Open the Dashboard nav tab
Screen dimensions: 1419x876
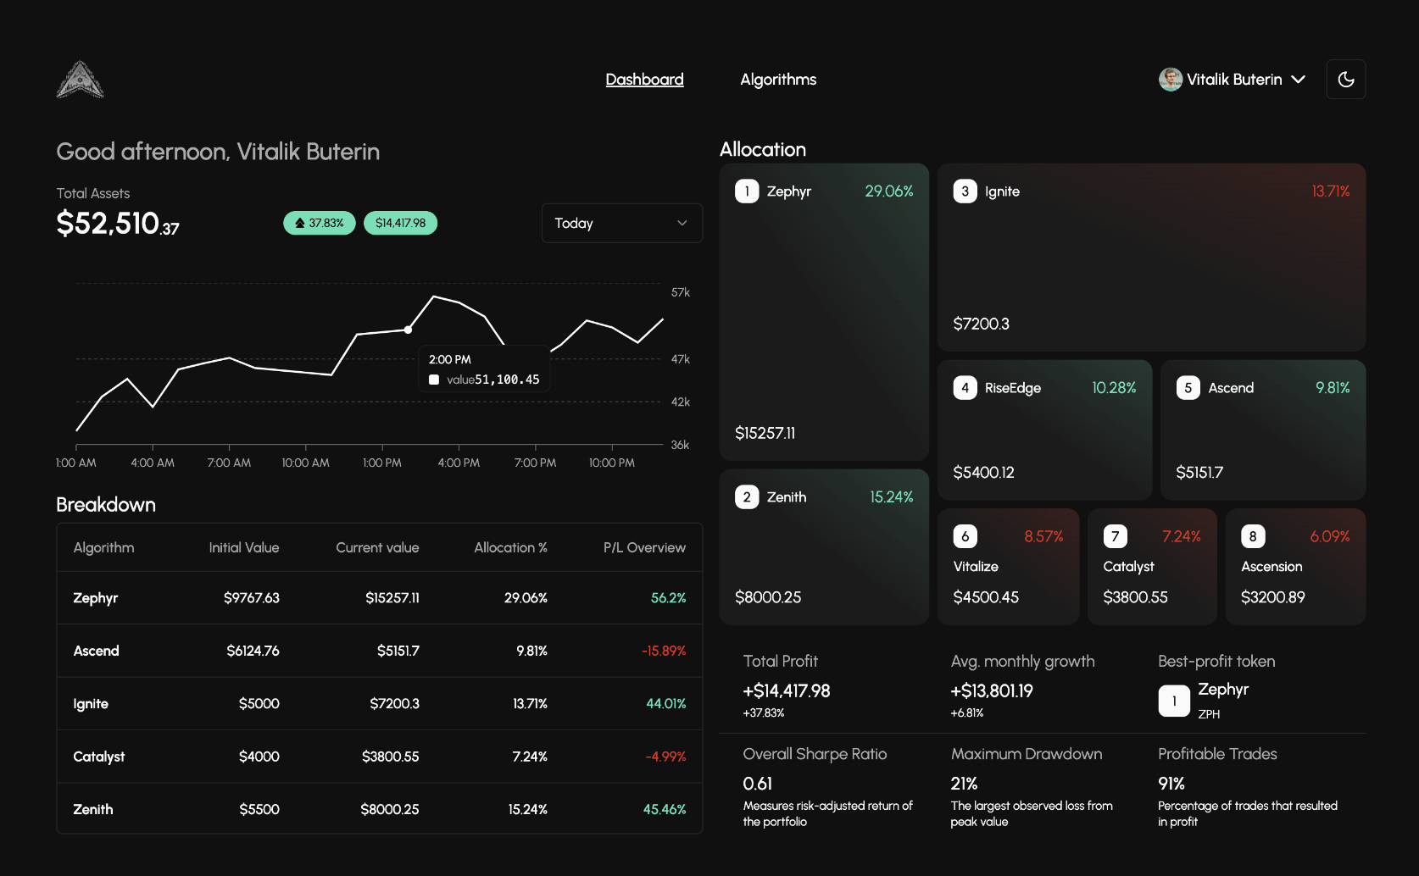(x=644, y=80)
